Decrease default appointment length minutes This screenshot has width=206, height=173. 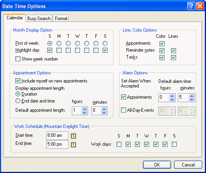pyautogui.click(x=104, y=113)
